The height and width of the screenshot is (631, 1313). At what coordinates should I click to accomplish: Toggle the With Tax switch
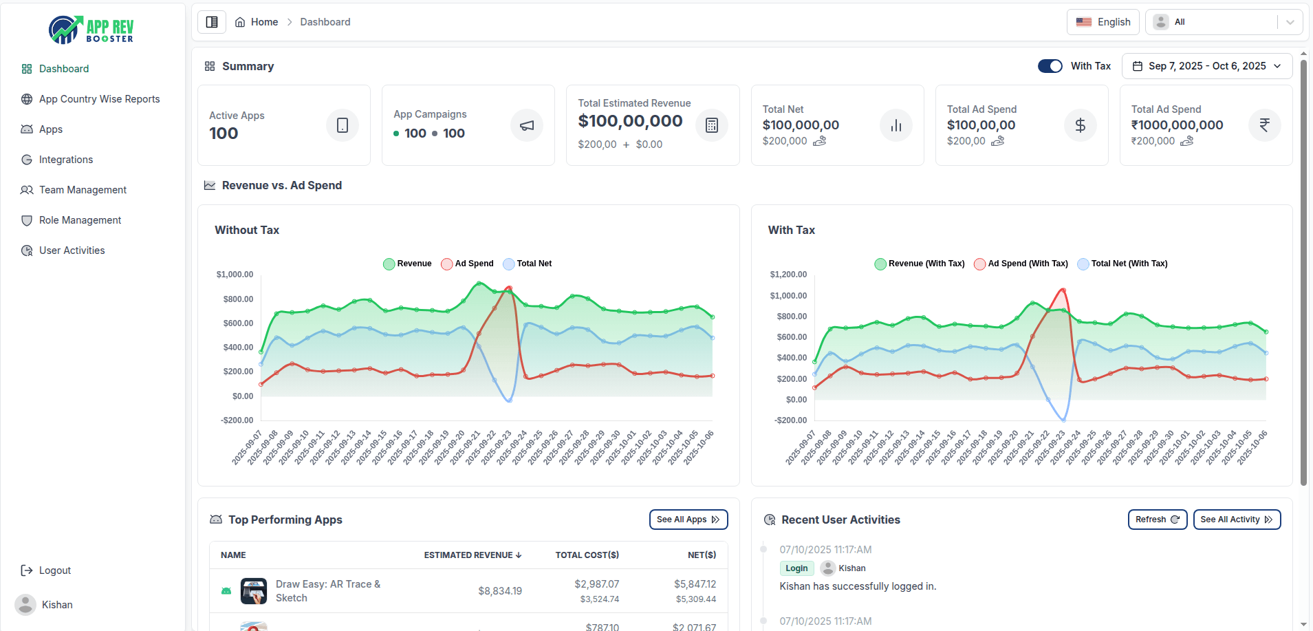point(1050,66)
